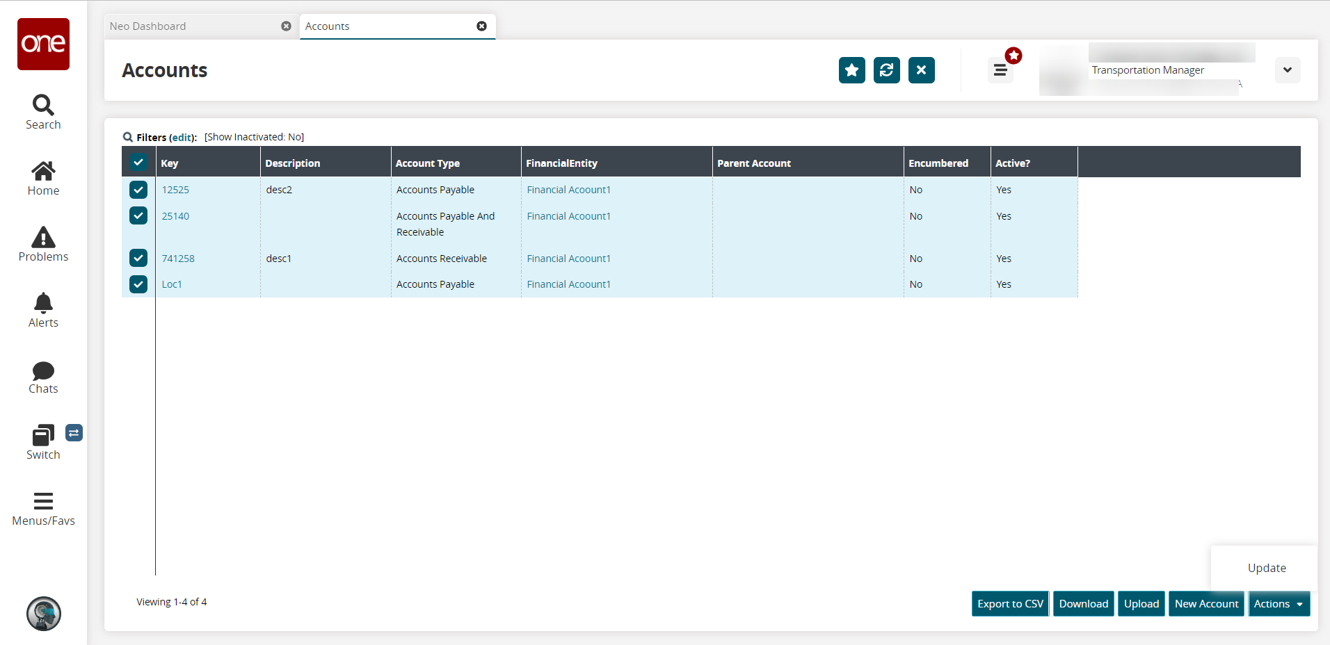Open Alerts bell in sidebar

[43, 304]
